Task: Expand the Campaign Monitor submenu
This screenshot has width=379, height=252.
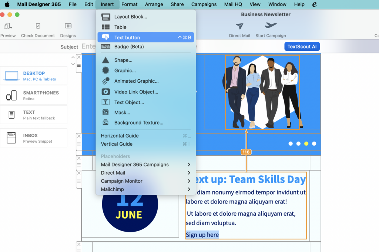Action: click(189, 181)
